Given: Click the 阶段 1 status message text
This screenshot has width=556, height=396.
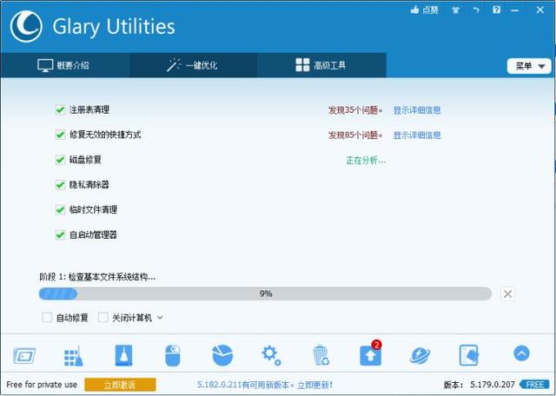Looking at the screenshot, I should [x=97, y=277].
